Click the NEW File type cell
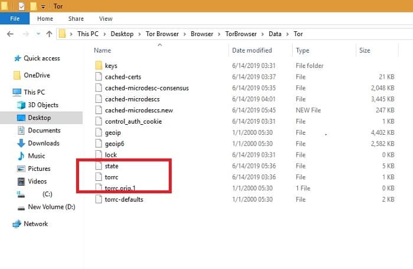413x269 pixels. [x=308, y=110]
